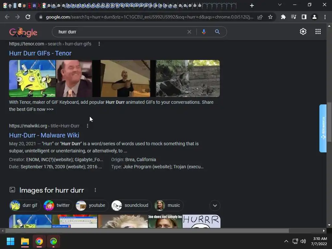Open Google quick settings gear
Screen dimensions: 332x249
pos(303,31)
